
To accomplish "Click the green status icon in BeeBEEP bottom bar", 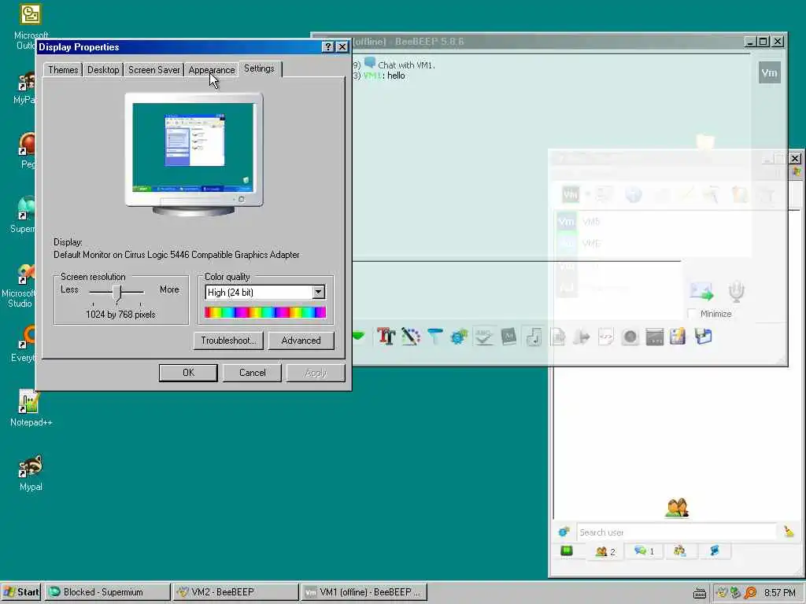I will (567, 551).
